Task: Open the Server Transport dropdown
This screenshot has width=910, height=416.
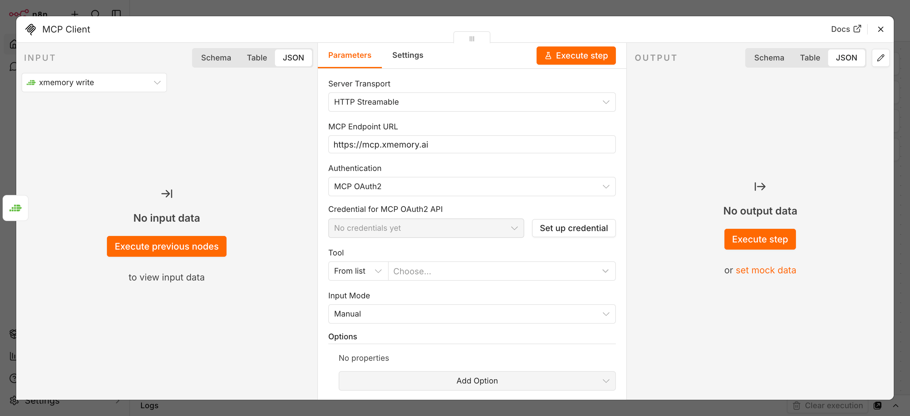Action: click(472, 102)
